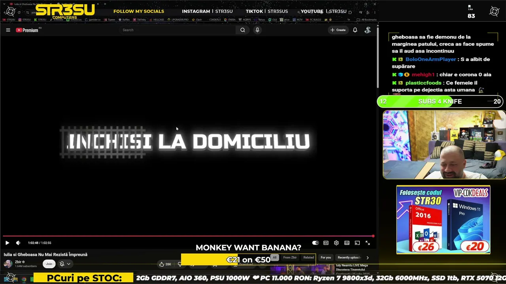Image resolution: width=506 pixels, height=284 pixels.
Task: Toggle closed captions on the video
Action: tap(326, 243)
